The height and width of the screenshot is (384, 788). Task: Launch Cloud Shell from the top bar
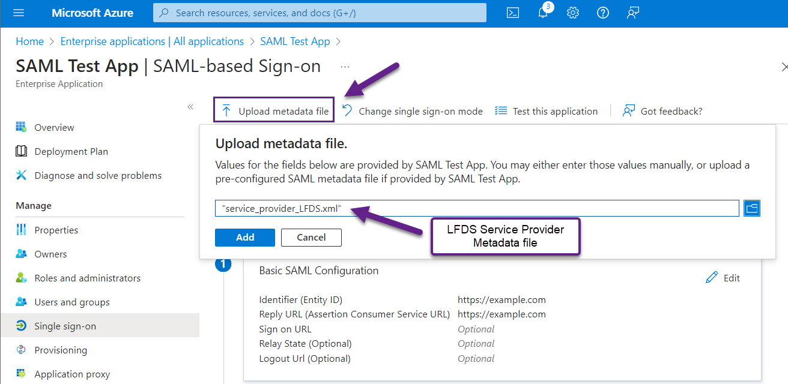[513, 13]
